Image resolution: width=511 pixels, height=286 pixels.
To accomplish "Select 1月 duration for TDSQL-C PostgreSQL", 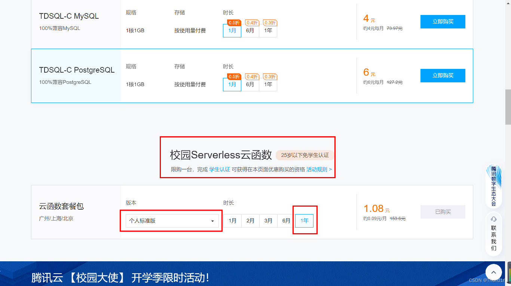I will click(232, 85).
